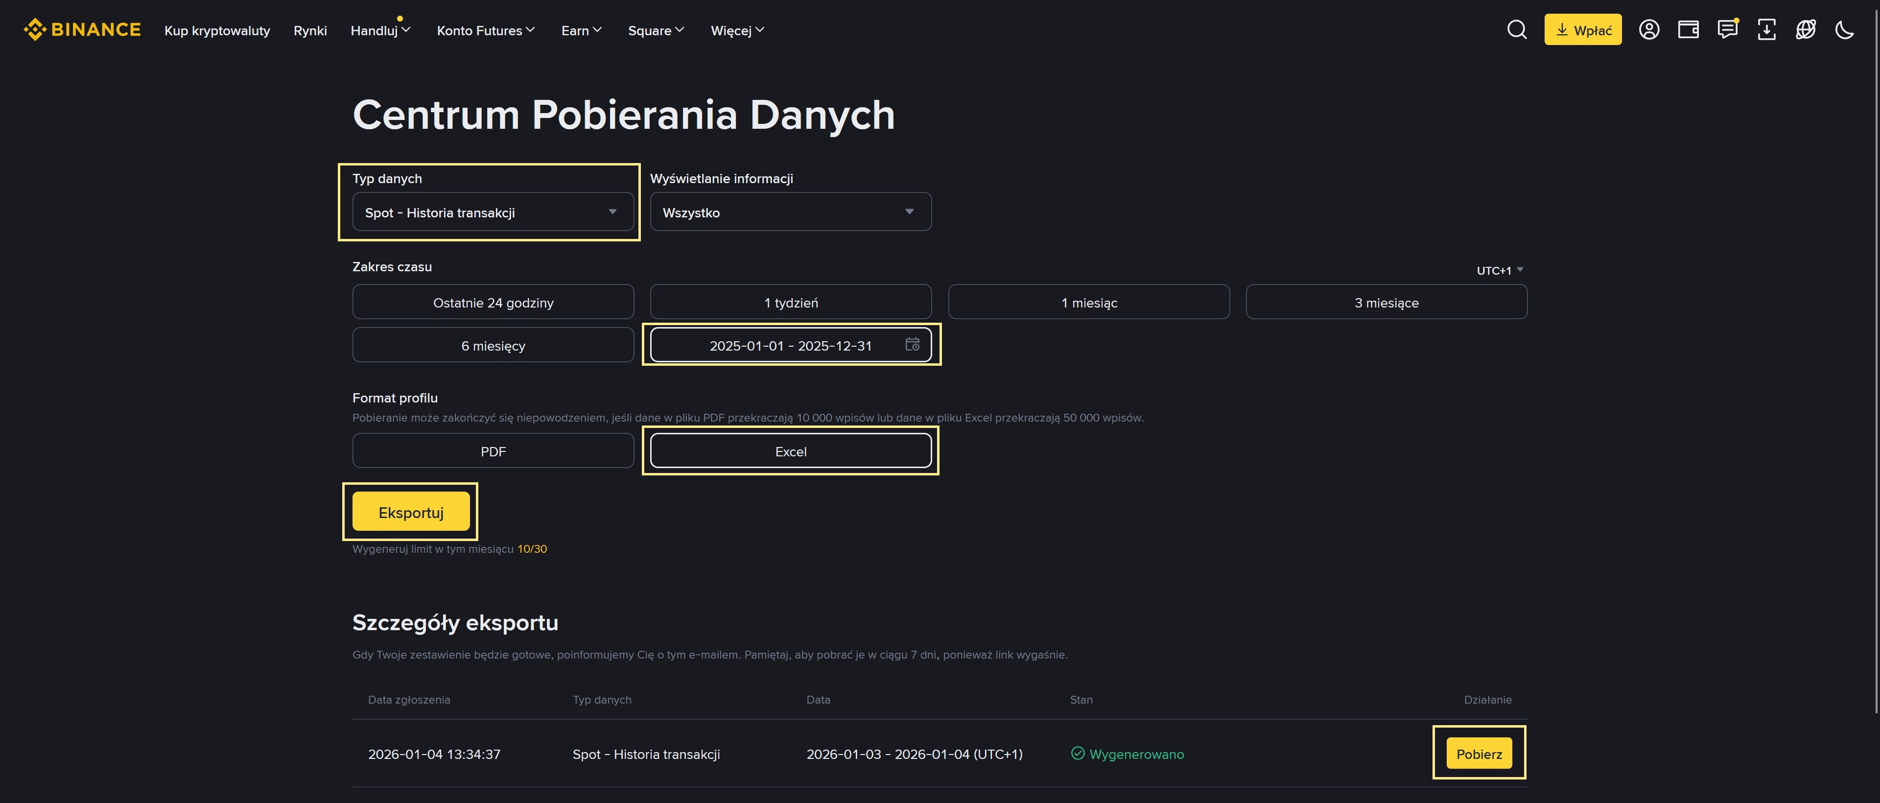The image size is (1880, 803).
Task: Open the wallet icon
Action: pyautogui.click(x=1689, y=29)
